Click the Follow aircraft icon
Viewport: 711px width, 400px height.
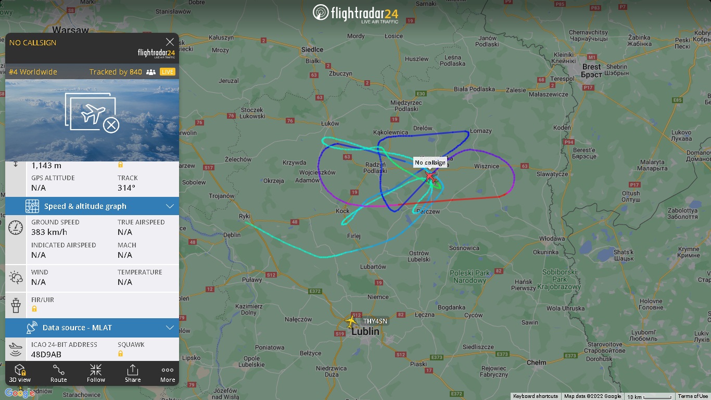click(x=96, y=373)
